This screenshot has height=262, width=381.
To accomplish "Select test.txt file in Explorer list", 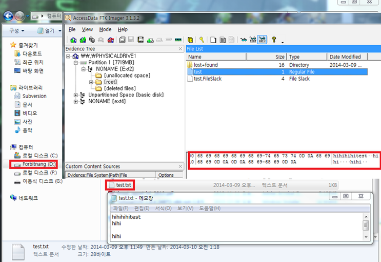I will pyautogui.click(x=120, y=185).
